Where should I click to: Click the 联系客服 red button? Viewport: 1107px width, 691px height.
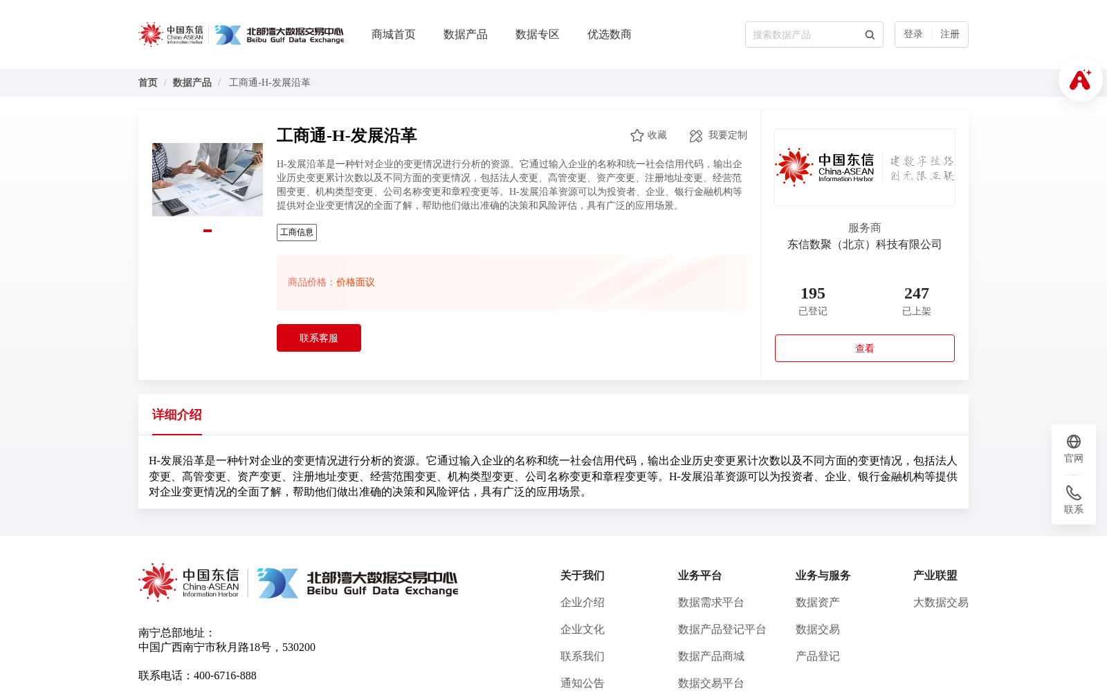[x=319, y=338]
